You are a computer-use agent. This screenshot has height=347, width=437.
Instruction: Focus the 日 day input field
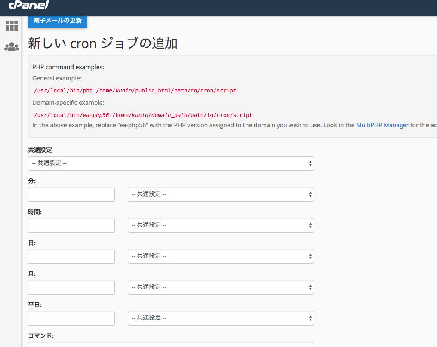tap(71, 256)
